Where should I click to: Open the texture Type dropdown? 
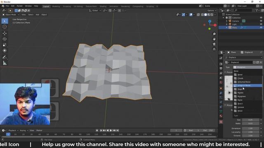pos(247,67)
